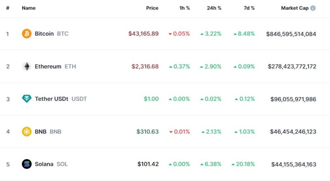Open the Ethereum name link

[x=48, y=66]
